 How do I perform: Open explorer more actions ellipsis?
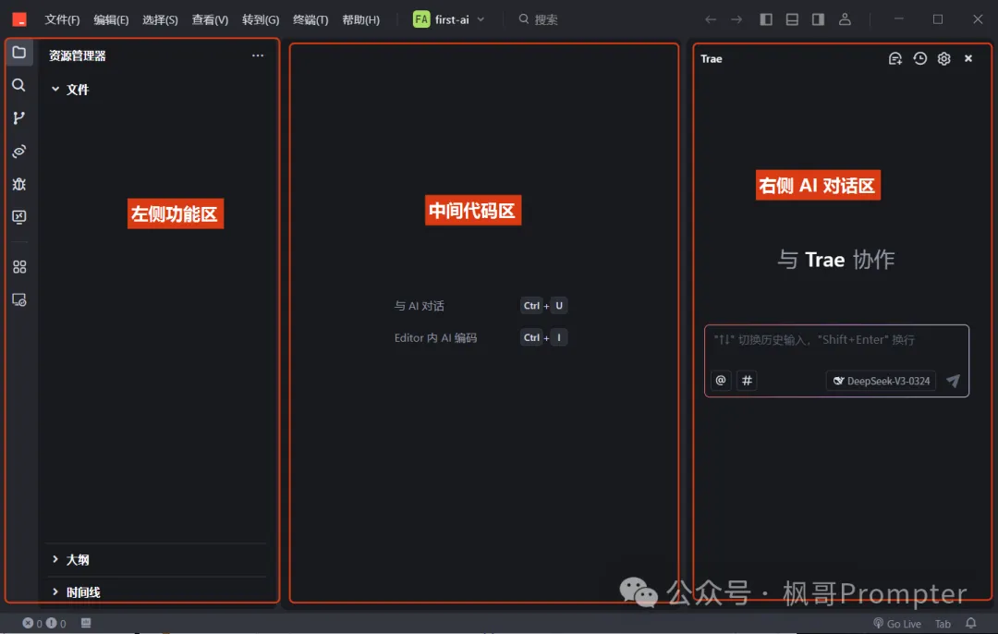click(x=258, y=55)
